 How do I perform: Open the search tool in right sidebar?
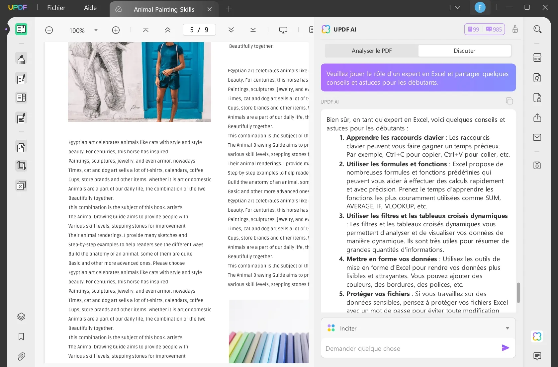537,29
